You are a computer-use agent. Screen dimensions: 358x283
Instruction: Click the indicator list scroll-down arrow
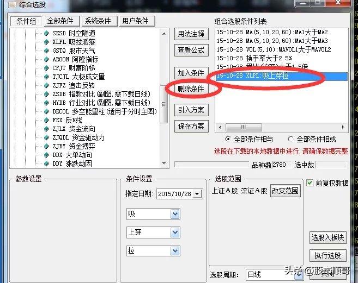point(164,163)
